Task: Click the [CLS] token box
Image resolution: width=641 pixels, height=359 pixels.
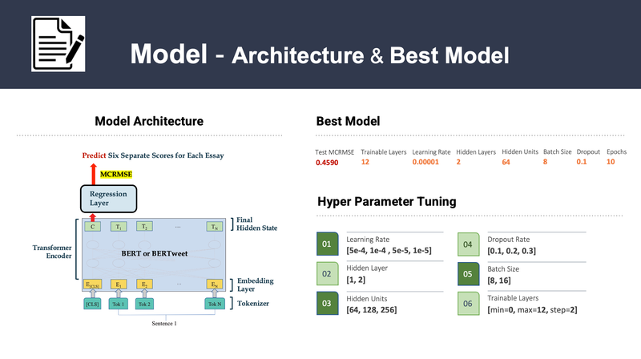Action: pos(91,304)
